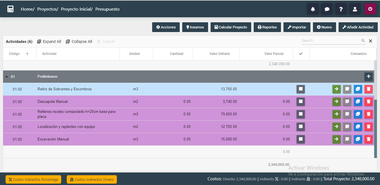Click the red power logout icon
This screenshot has height=185, width=380.
click(x=370, y=9)
